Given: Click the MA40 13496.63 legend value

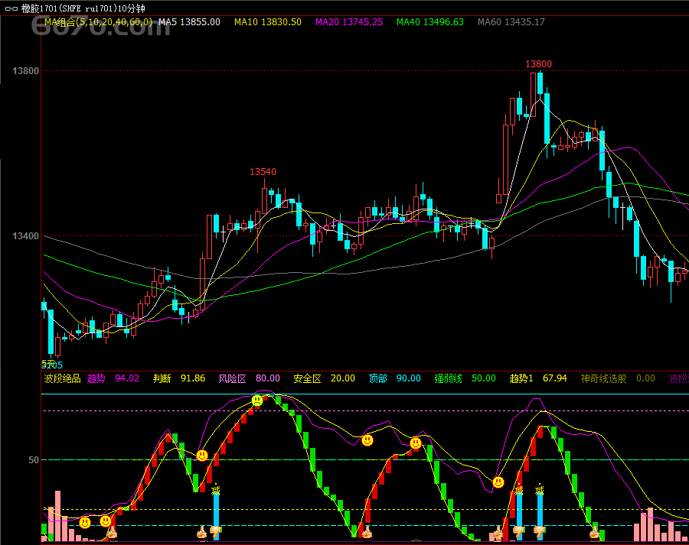Looking at the screenshot, I should coord(429,22).
